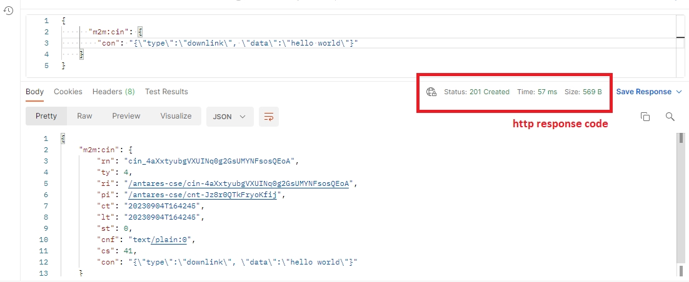Click the network globe lock icon
The height and width of the screenshot is (282, 689).
coord(431,92)
